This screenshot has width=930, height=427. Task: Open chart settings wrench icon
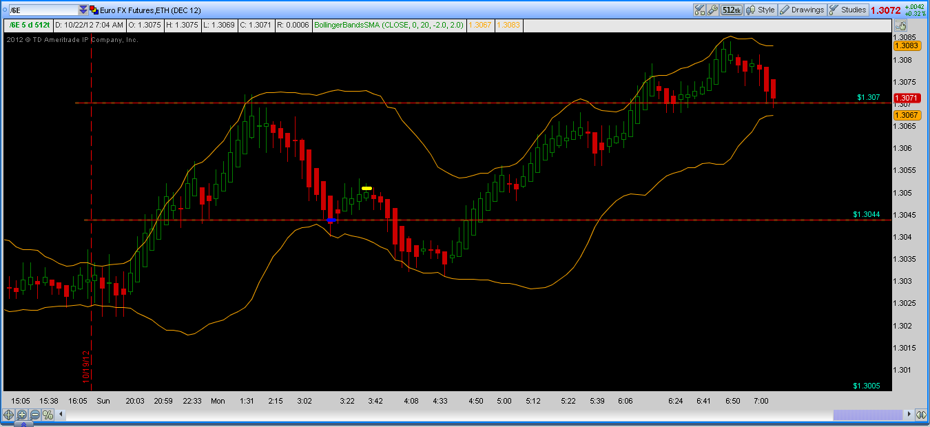(713, 10)
